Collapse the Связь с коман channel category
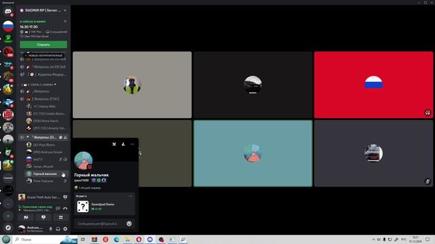435x244 pixels. click(x=38, y=84)
